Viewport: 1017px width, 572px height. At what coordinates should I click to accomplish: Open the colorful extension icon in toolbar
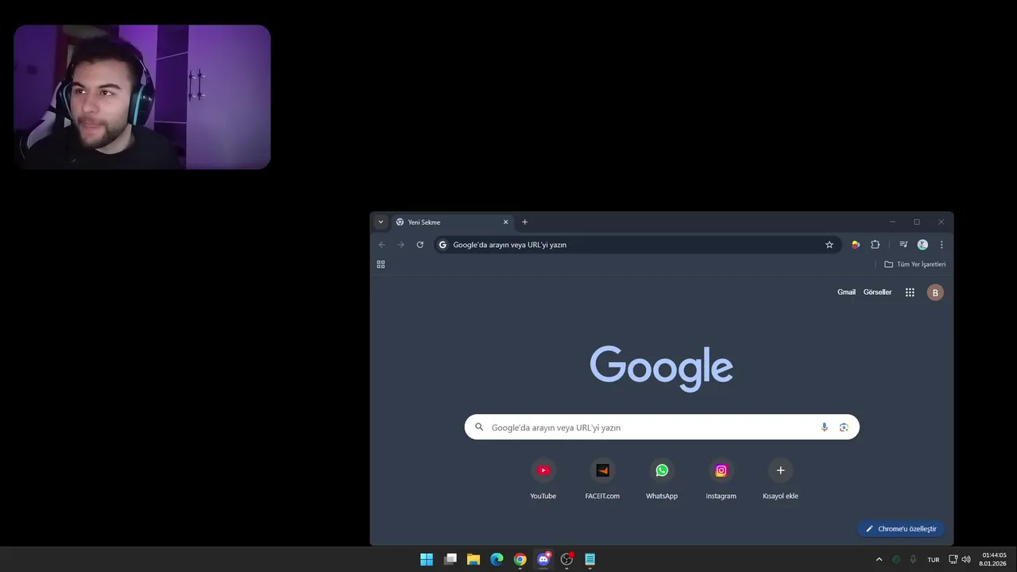(856, 245)
